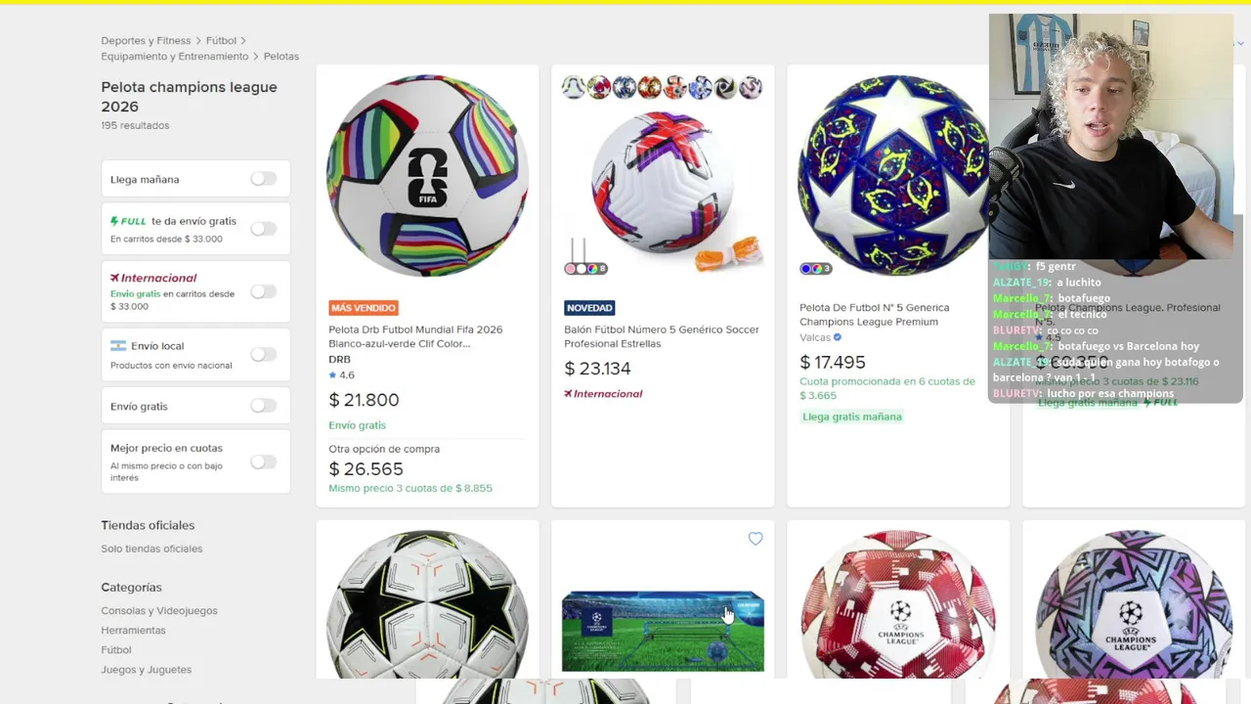Enable the Envío local switch
The height and width of the screenshot is (704, 1251).
(x=263, y=354)
